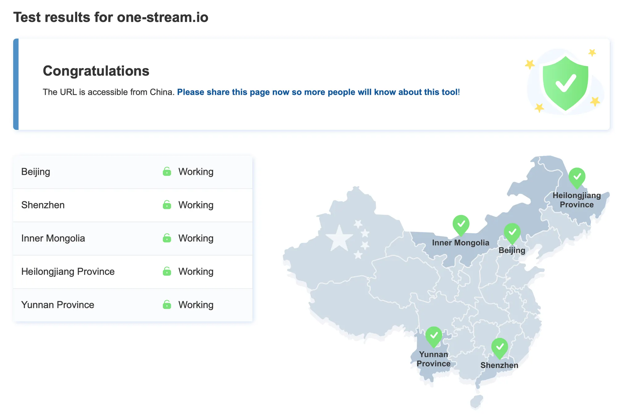Click the Shenzhen label on the map
631x417 pixels.
click(x=499, y=365)
